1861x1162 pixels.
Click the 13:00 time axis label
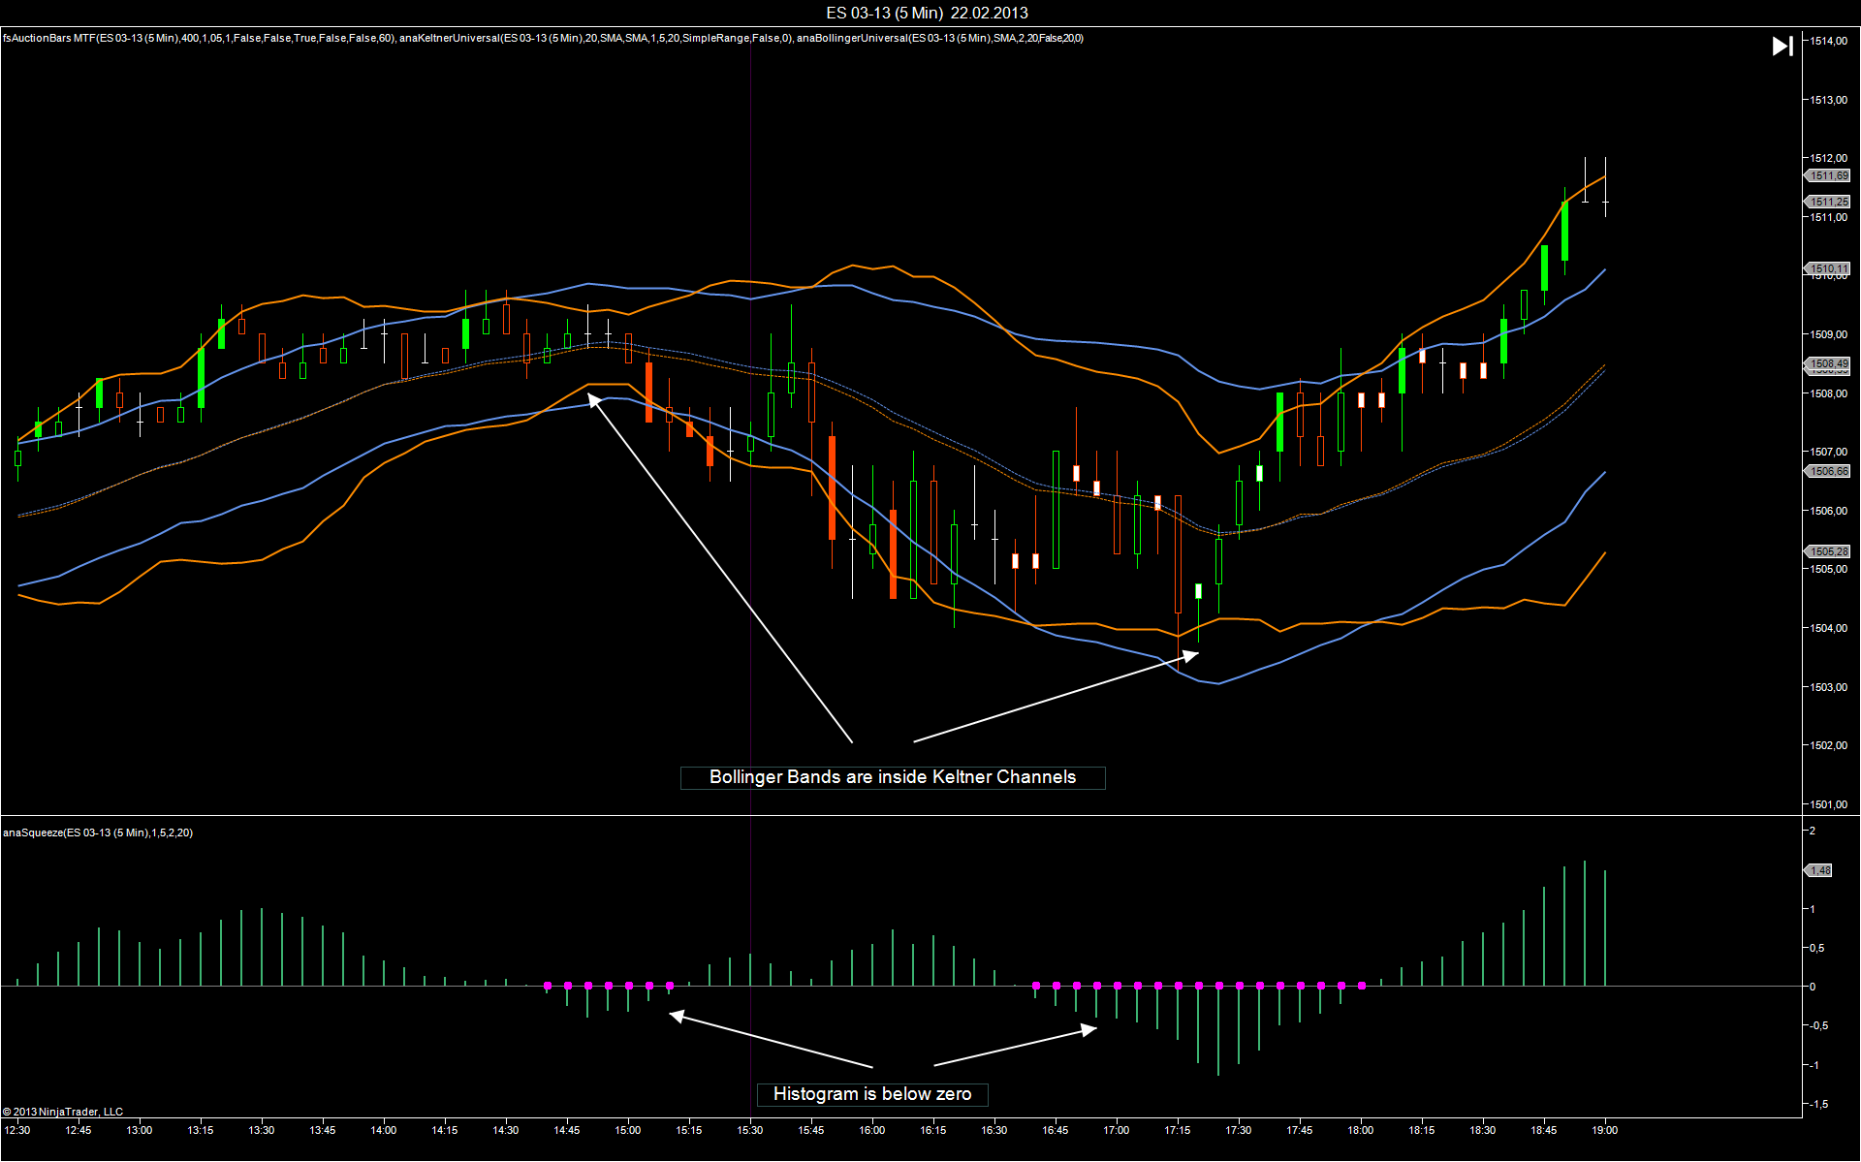(x=140, y=1130)
